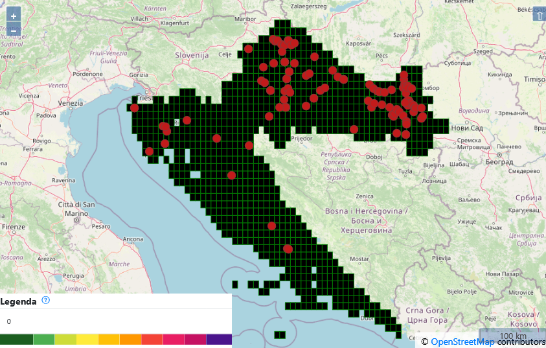Select the light green legend swatch
546x348 pixels.
44,339
